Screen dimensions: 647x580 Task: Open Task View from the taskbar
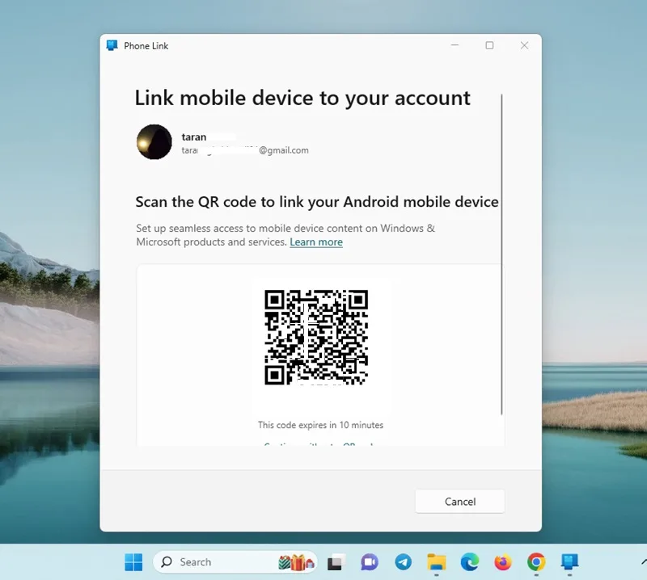[x=335, y=563]
